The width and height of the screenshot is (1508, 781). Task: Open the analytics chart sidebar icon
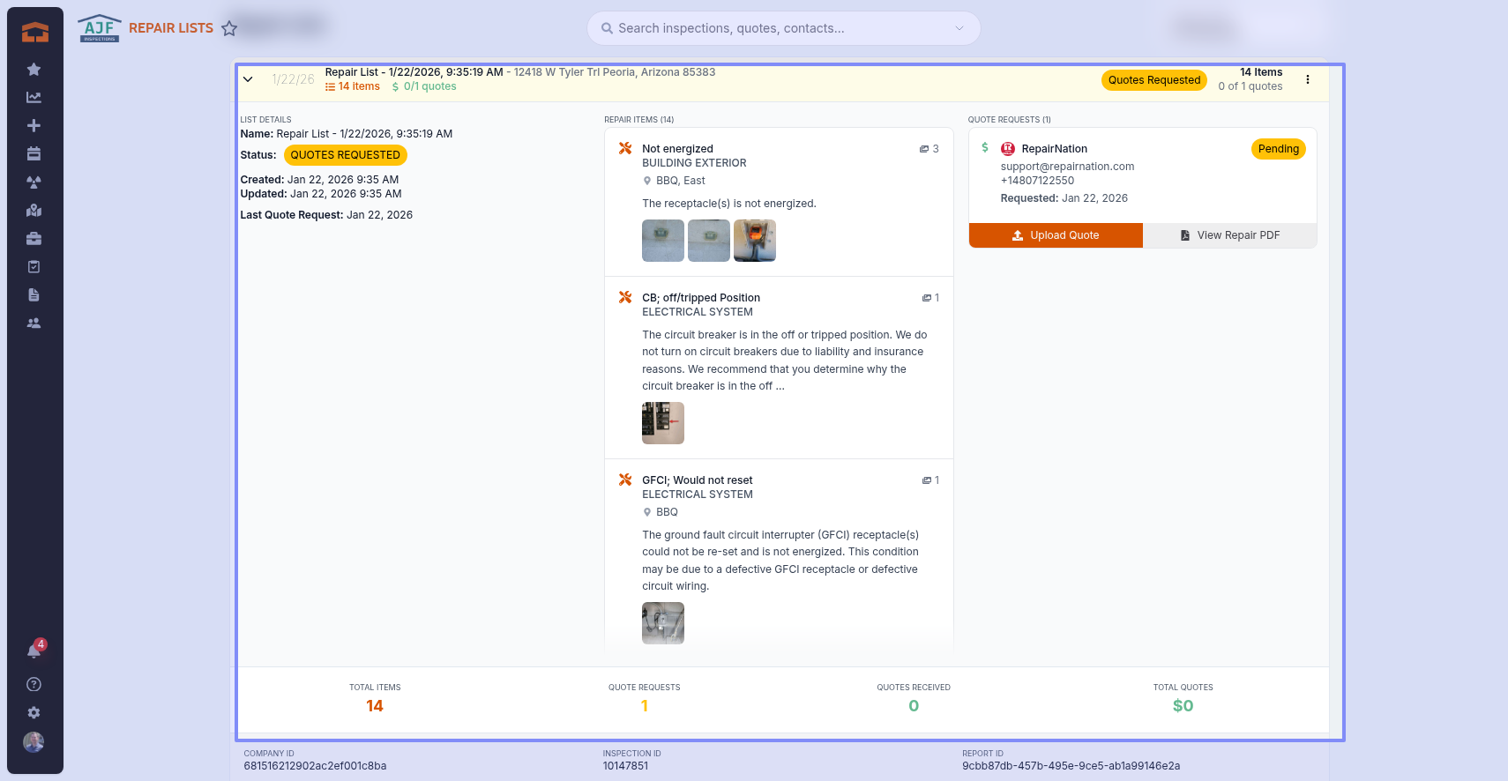point(34,98)
